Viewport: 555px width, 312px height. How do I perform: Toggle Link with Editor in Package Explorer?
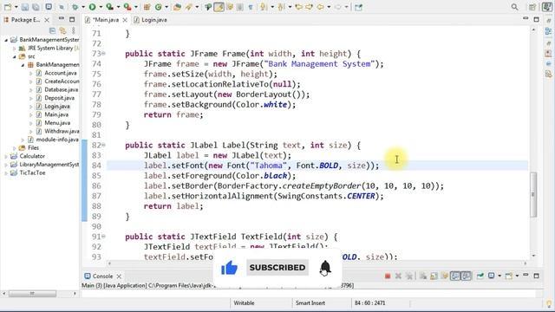click(x=62, y=31)
